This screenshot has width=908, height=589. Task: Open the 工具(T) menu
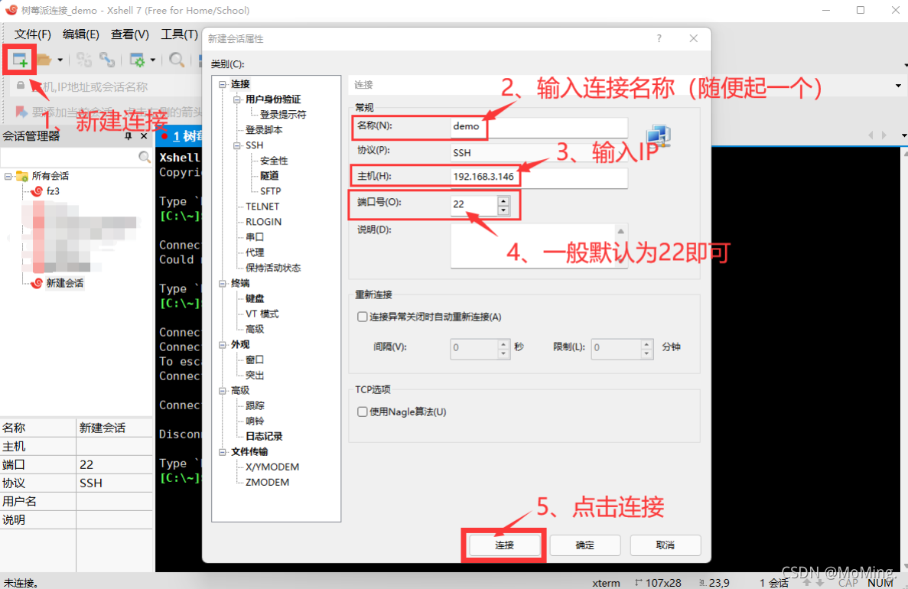point(179,34)
